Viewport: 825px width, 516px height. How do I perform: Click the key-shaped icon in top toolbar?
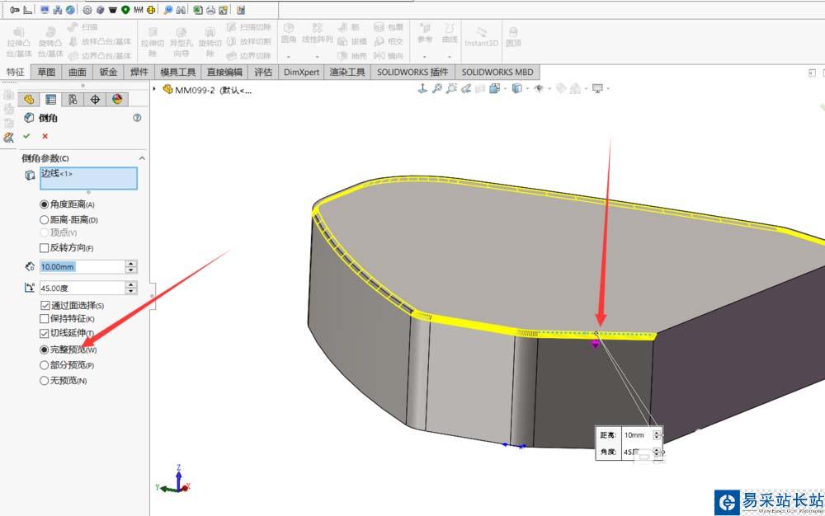click(15, 10)
